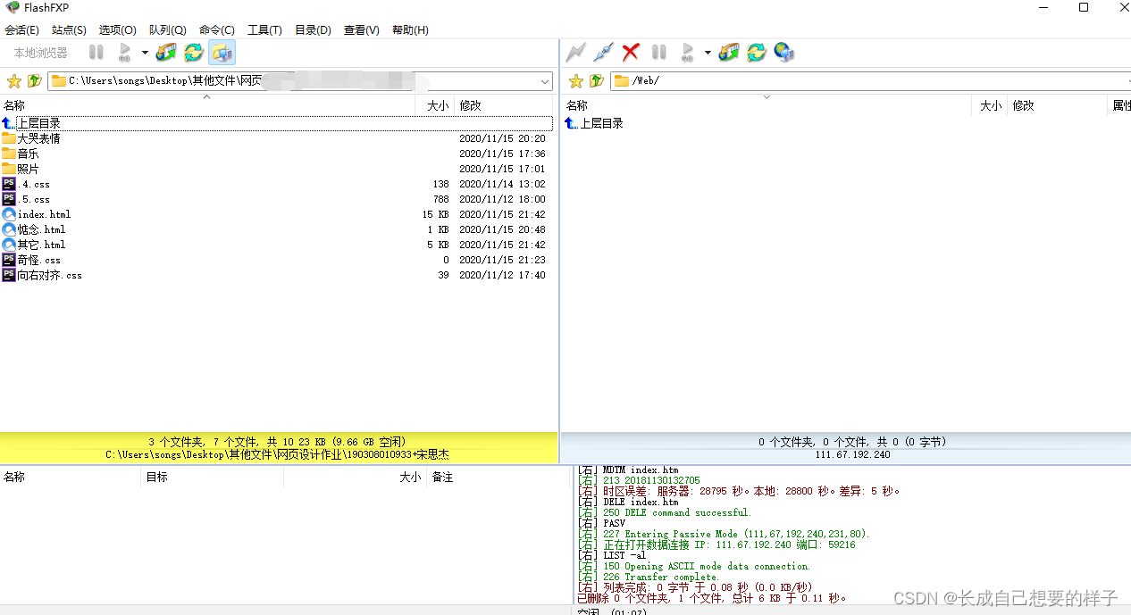Open the 目录(D) menu

coord(313,29)
